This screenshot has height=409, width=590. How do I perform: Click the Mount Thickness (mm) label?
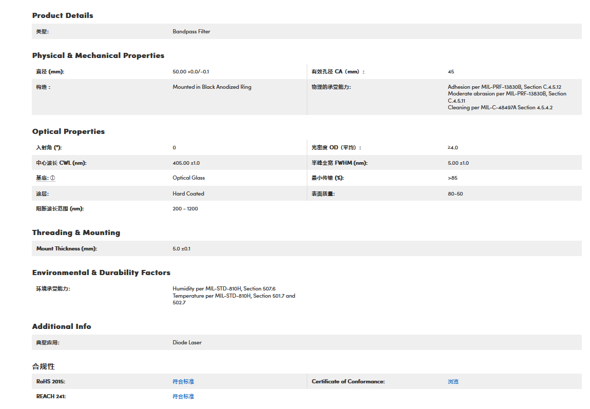pos(67,248)
